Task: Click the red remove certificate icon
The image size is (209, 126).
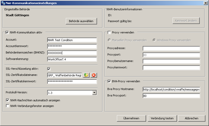Action: point(94,75)
